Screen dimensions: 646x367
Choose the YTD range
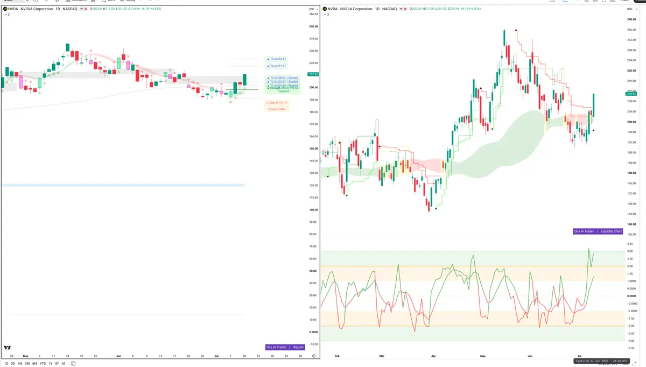tap(43, 363)
